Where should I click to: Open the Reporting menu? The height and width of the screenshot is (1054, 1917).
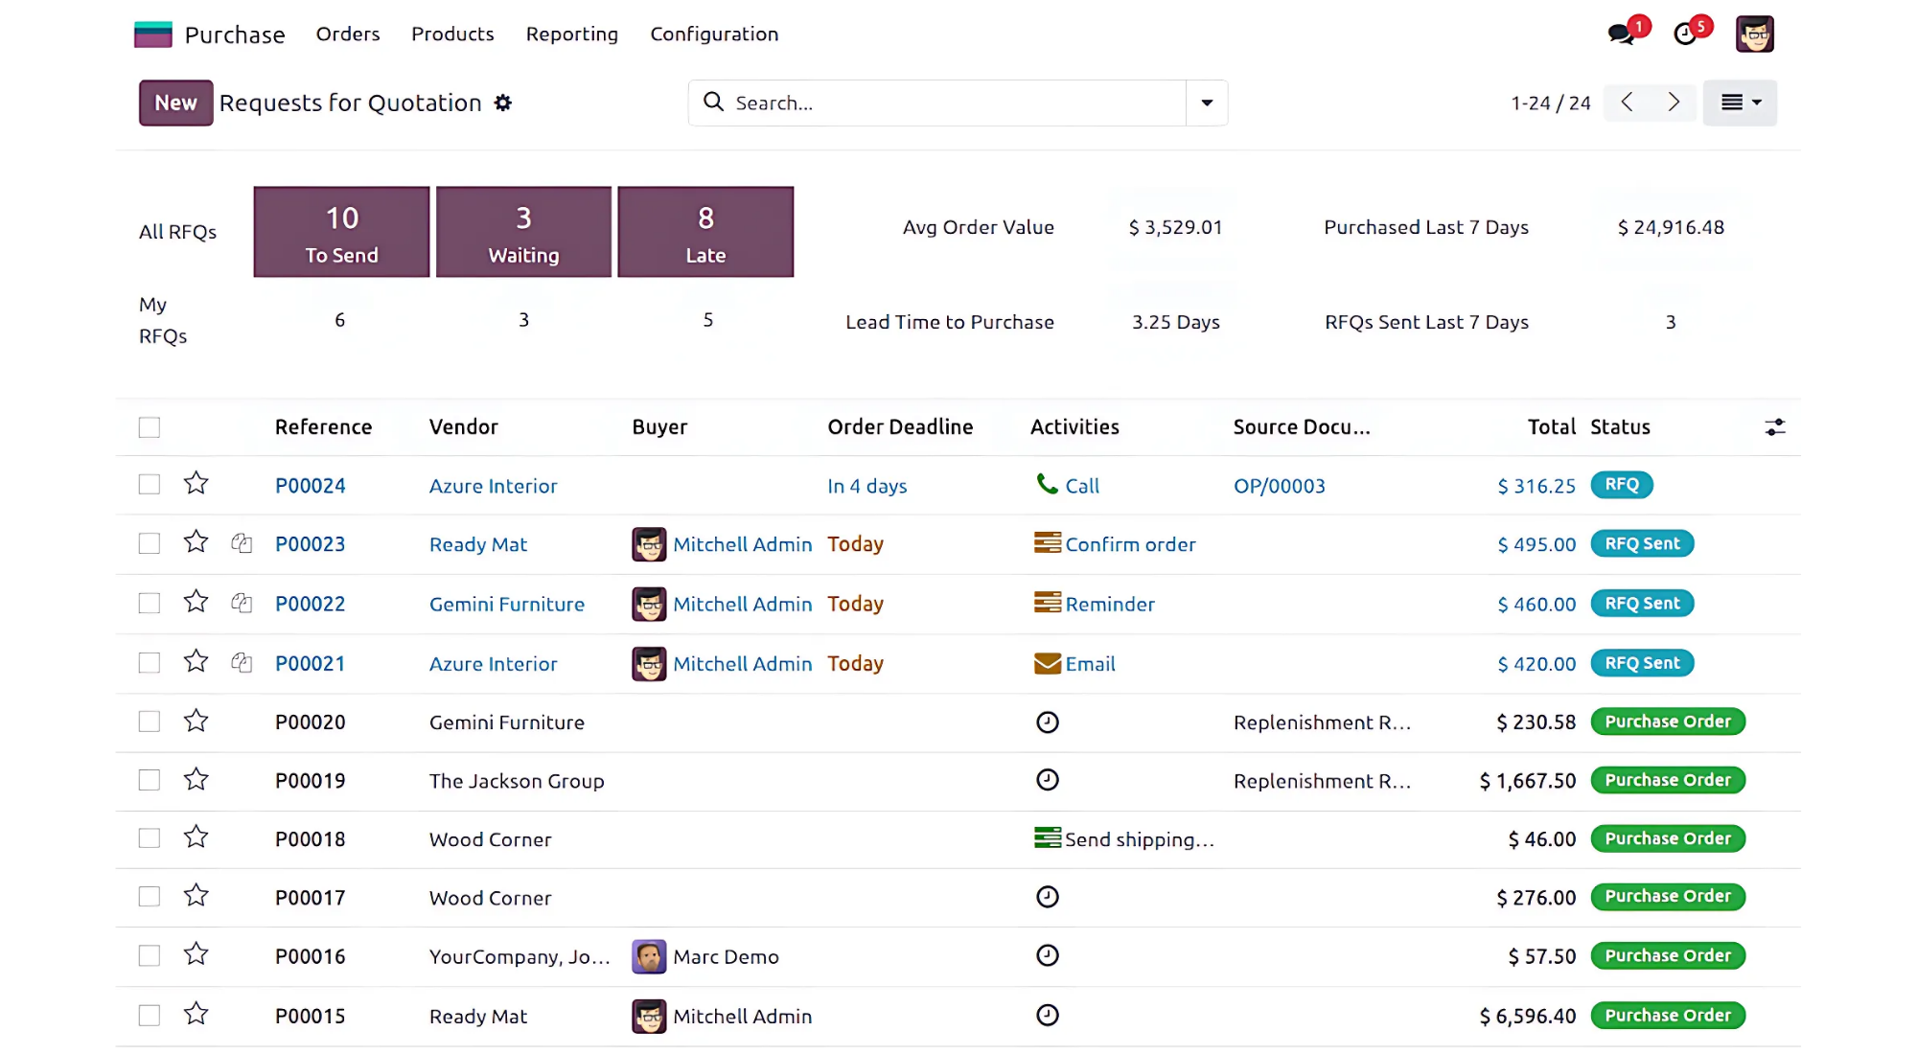point(572,34)
